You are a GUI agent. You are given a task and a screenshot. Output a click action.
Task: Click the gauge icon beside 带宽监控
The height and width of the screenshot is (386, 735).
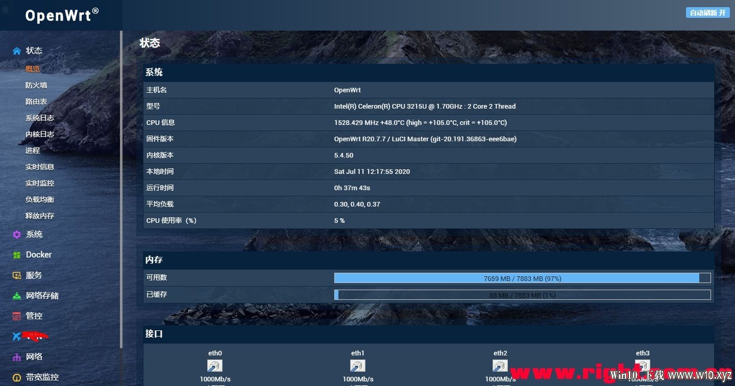coord(17,377)
